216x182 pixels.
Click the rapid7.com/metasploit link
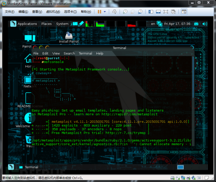(x=130, y=114)
